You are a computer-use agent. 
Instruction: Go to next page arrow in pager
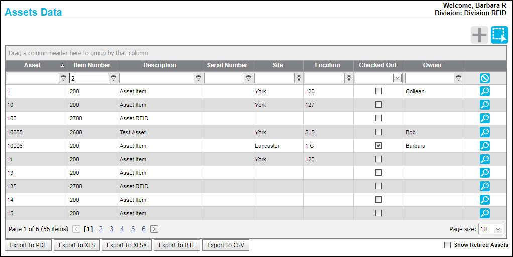154,229
